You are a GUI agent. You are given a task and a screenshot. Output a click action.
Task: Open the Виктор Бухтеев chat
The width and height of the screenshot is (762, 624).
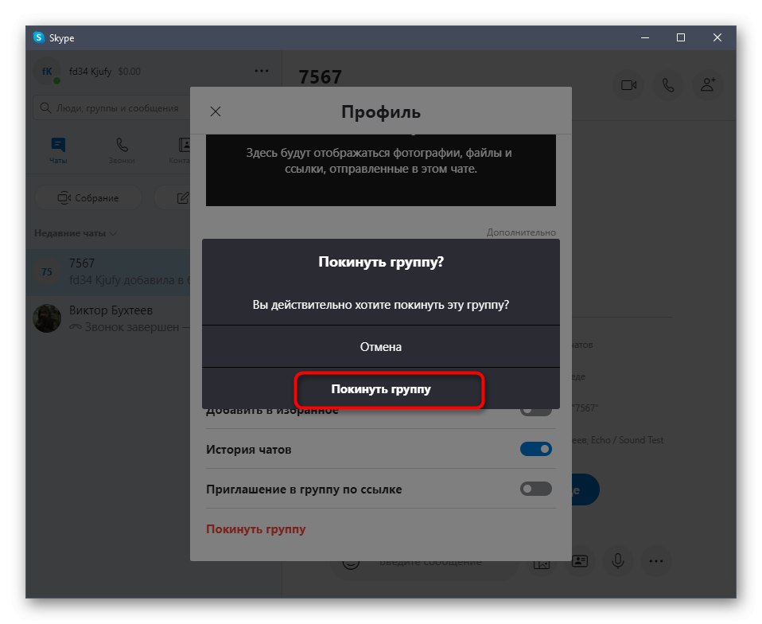coord(109,318)
